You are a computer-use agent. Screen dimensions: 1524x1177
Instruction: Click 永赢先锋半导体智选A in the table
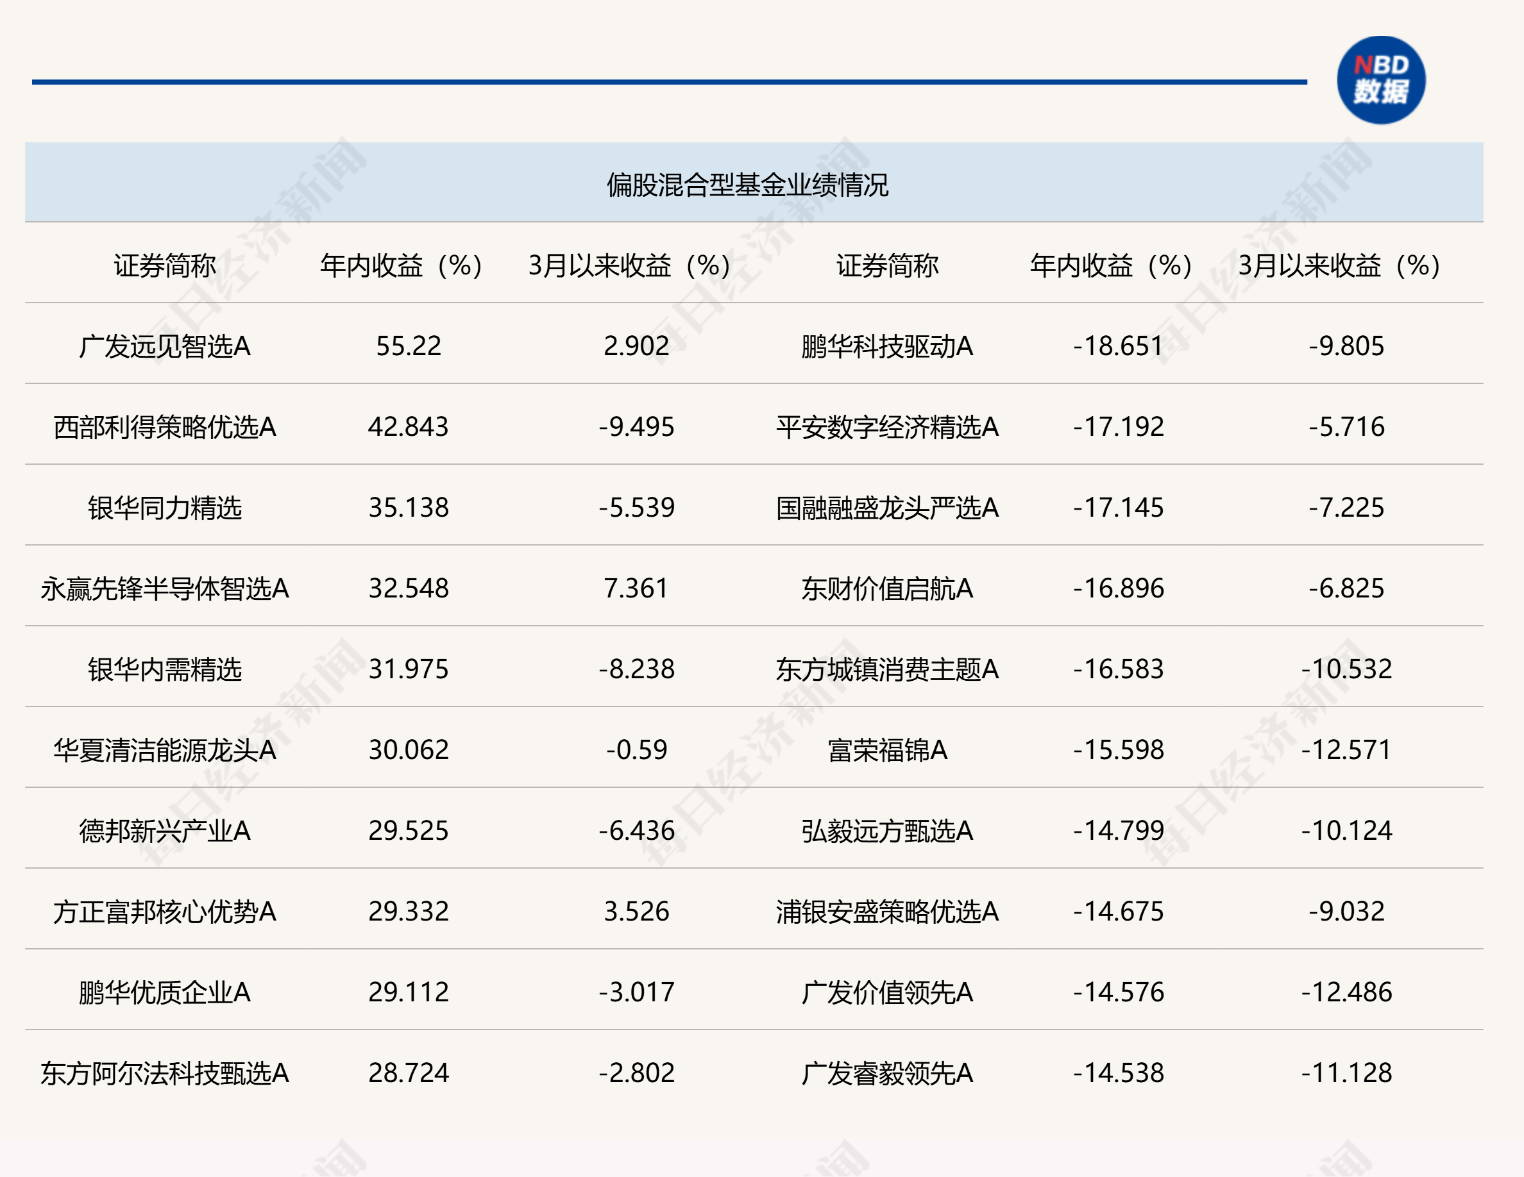click(165, 589)
